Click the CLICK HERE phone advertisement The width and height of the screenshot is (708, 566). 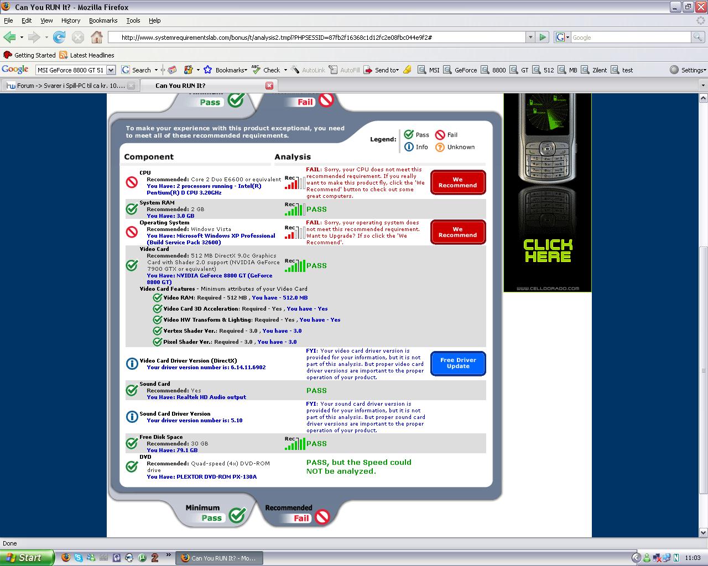click(x=548, y=192)
